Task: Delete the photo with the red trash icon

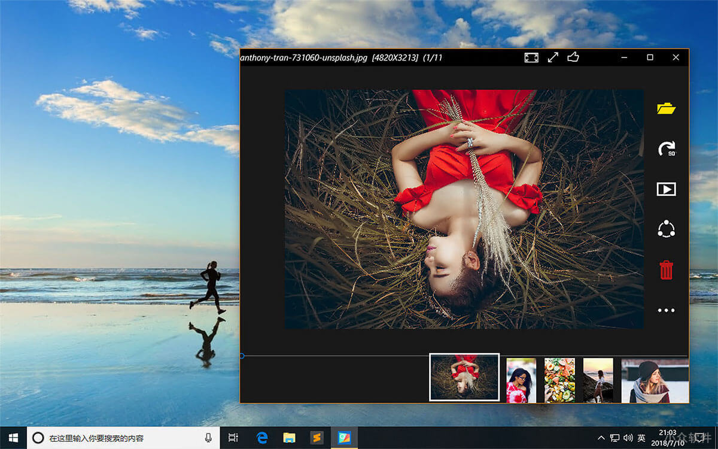Action: [666, 270]
